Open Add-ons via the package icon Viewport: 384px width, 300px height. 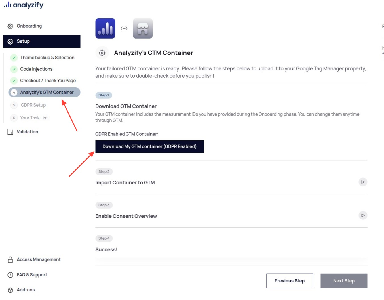(x=10, y=290)
